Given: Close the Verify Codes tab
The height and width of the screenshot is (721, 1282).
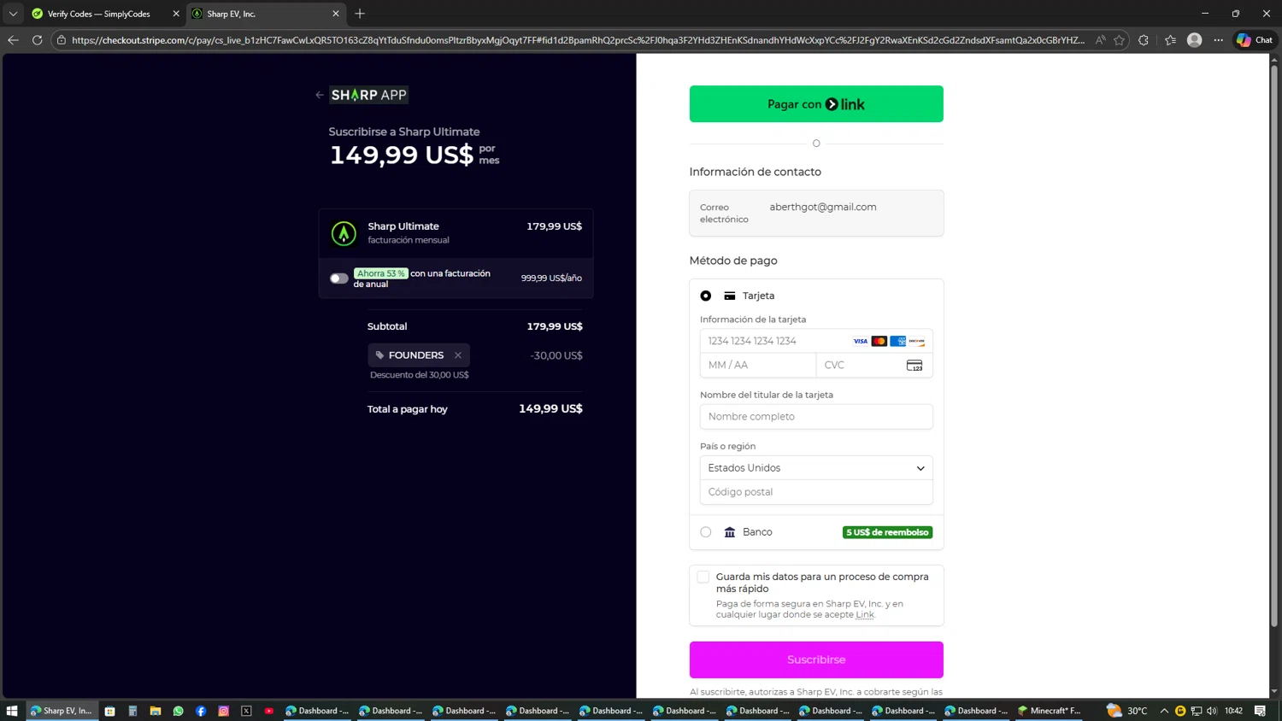Looking at the screenshot, I should [x=176, y=14].
